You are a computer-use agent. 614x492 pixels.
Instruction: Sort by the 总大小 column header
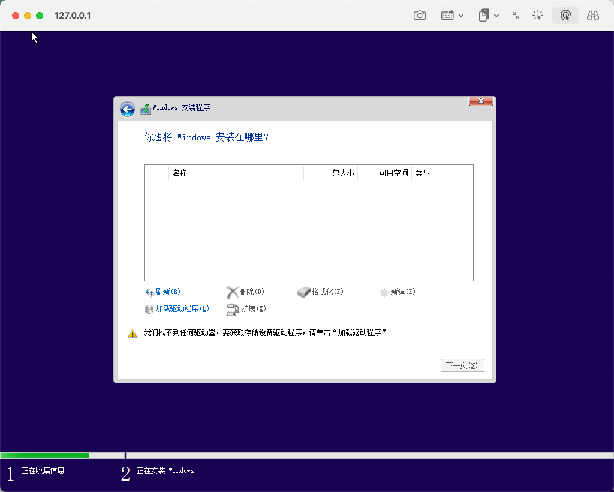(x=343, y=173)
